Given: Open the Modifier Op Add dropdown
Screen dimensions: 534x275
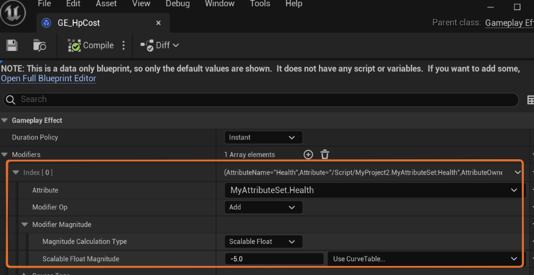Looking at the screenshot, I should 263,207.
